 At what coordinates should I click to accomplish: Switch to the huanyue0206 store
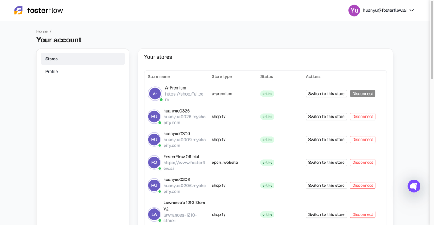326,186
